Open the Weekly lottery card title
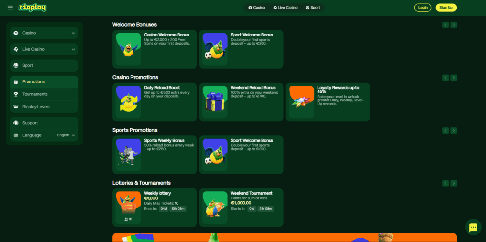486x242 pixels. click(158, 193)
